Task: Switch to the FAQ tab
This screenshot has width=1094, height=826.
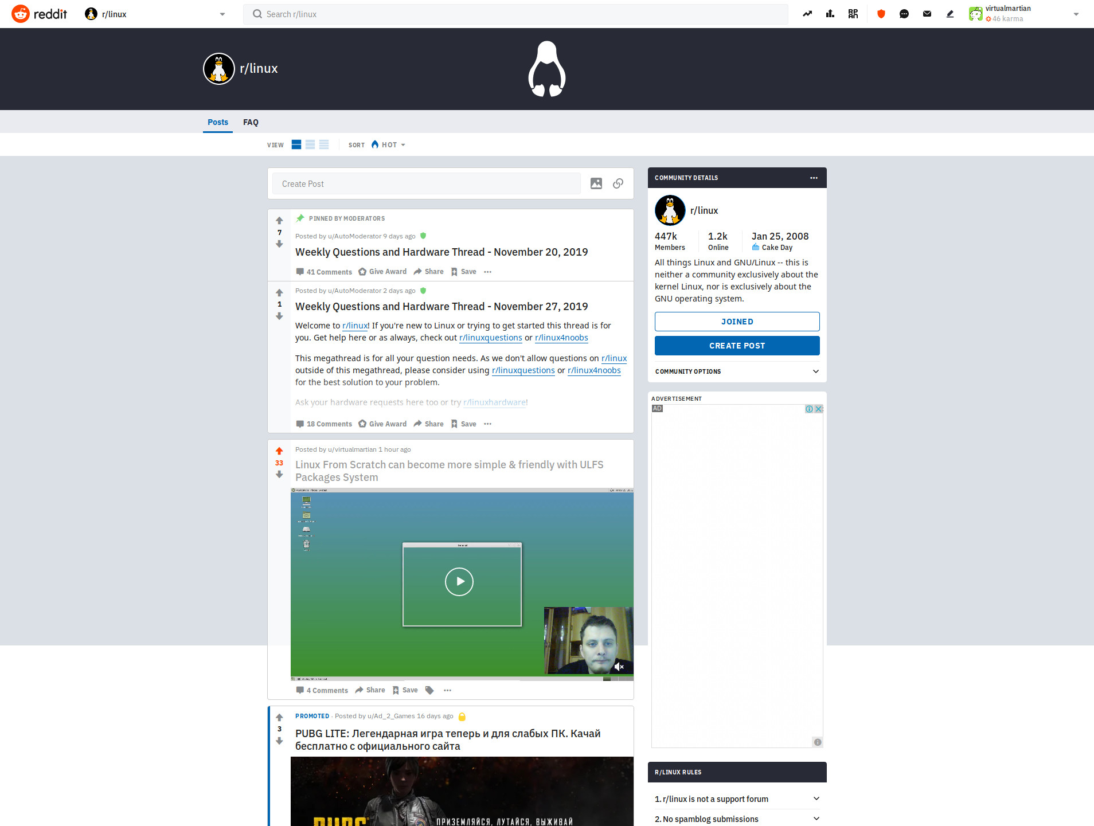Action: click(x=251, y=122)
